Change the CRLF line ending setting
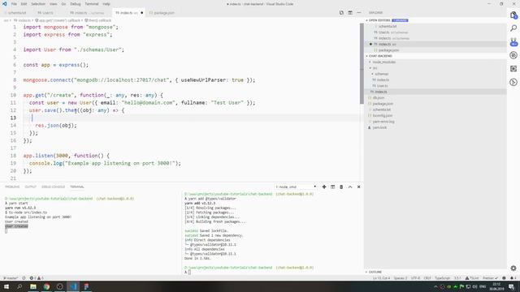This screenshot has height=292, width=520. (x=427, y=278)
